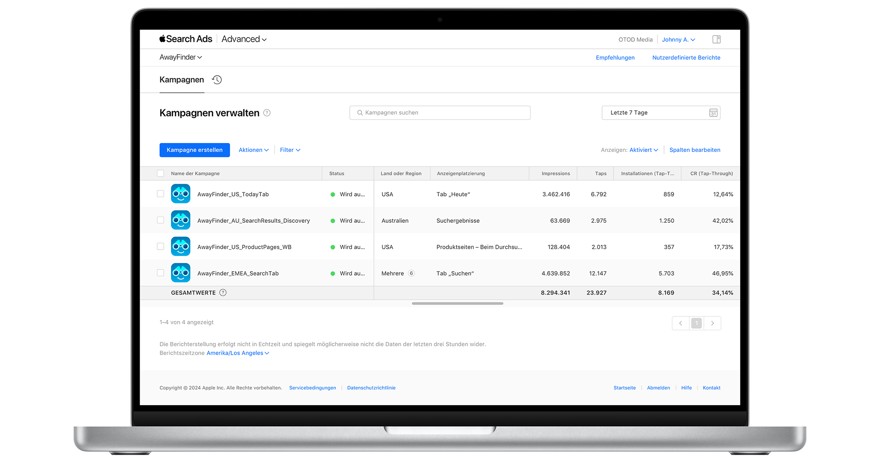880x459 pixels.
Task: Click the AwayFinder_EMEA_SearchTab app icon
Action: click(180, 273)
